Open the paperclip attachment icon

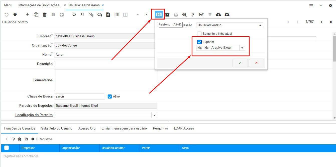pos(91,14)
